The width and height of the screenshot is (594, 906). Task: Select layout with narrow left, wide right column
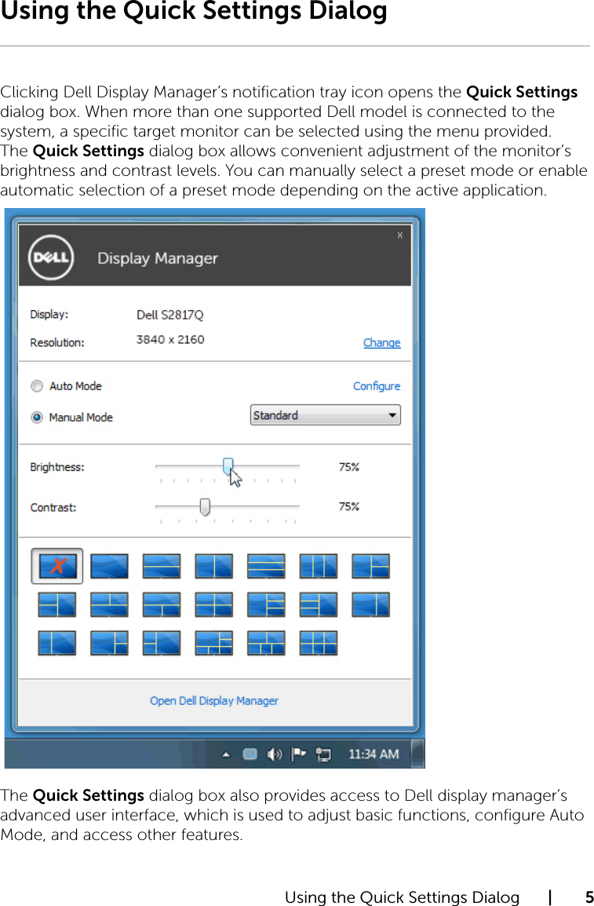pos(57,642)
